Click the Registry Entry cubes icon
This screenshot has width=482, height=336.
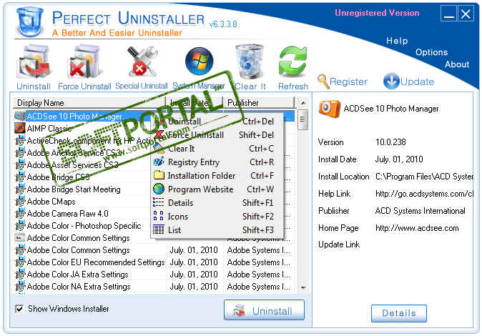[x=159, y=162]
